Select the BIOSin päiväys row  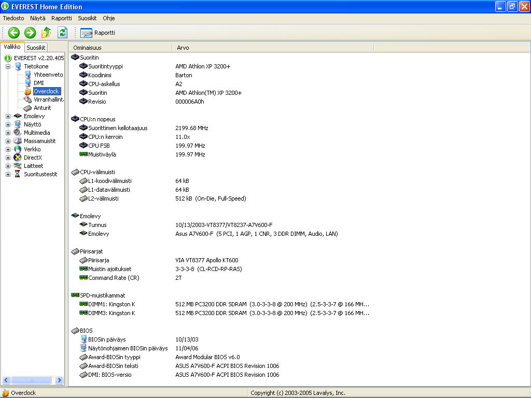point(299,339)
